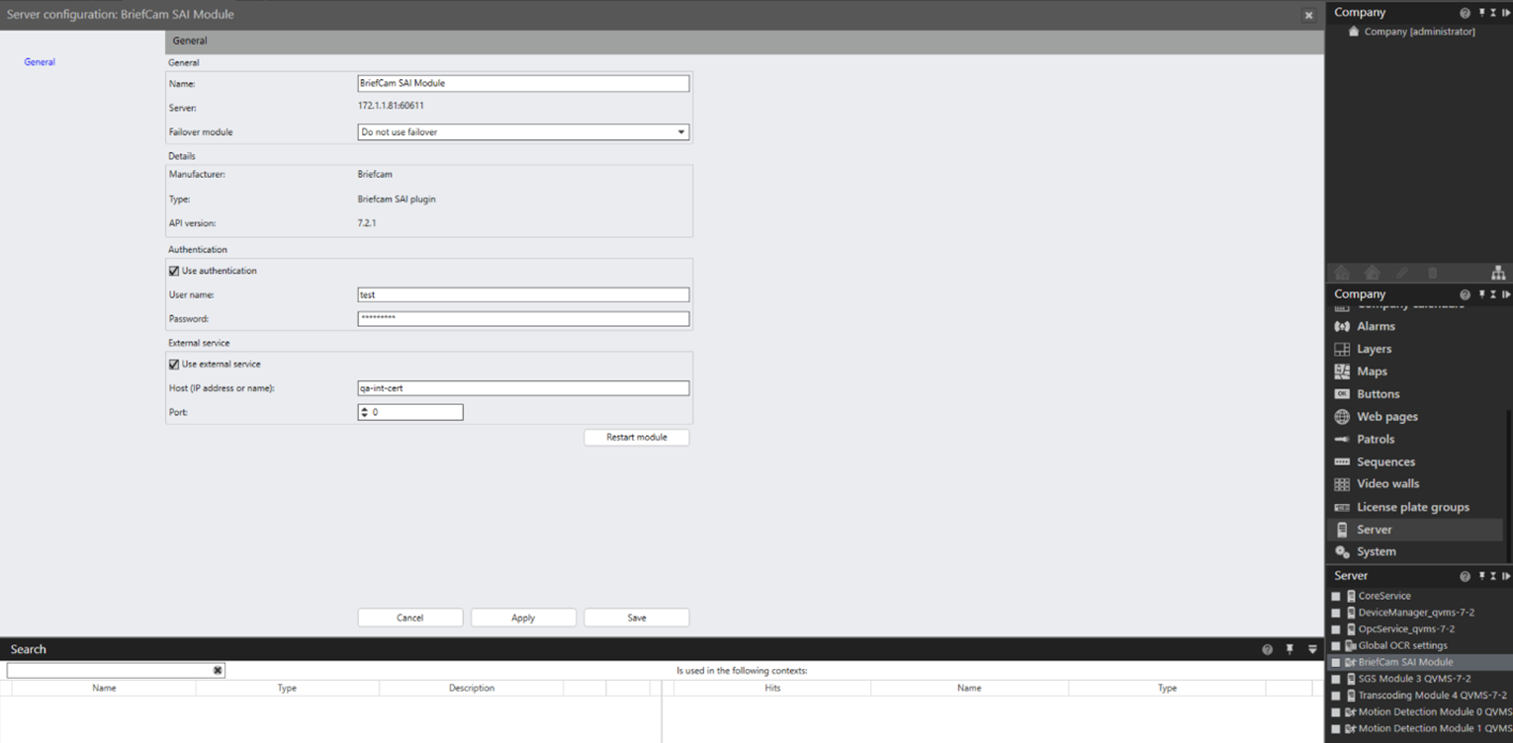Click the Port stepper arrows
The height and width of the screenshot is (743, 1513).
364,412
